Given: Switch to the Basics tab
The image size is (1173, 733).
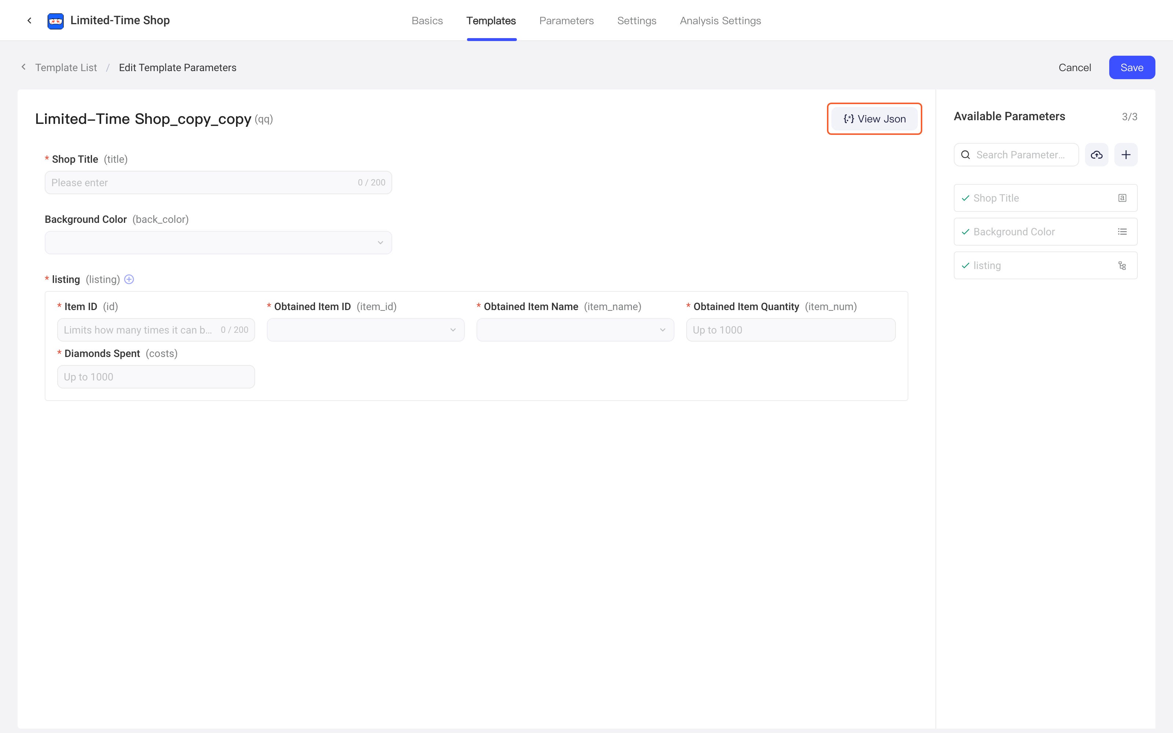Looking at the screenshot, I should [x=427, y=21].
